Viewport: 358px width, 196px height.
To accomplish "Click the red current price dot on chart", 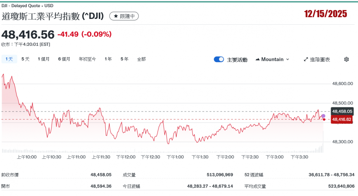I will click(324, 119).
